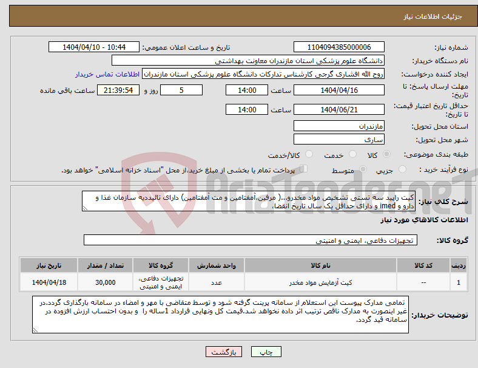Click the نام کالا column header

(320, 265)
